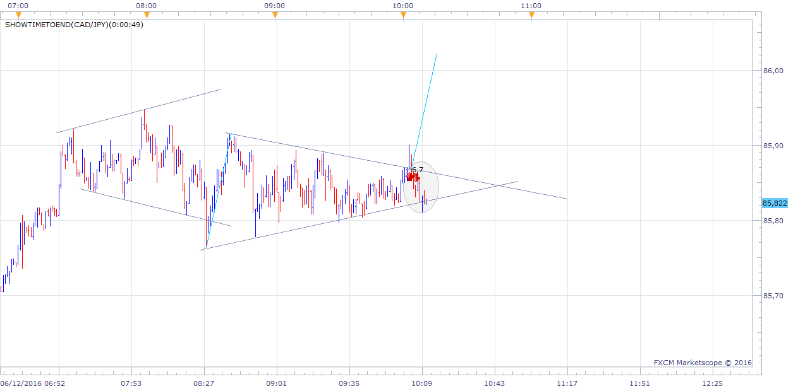Click the 11:00 top time label
Screen dimensions: 798x391
click(x=531, y=6)
